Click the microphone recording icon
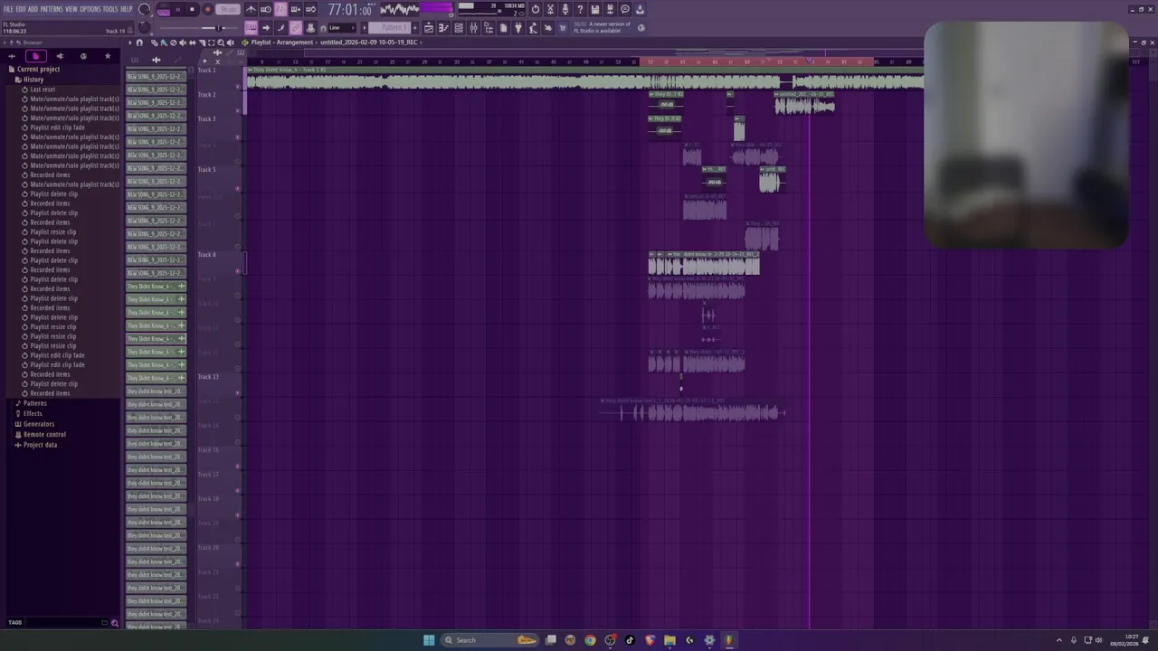 [x=565, y=9]
